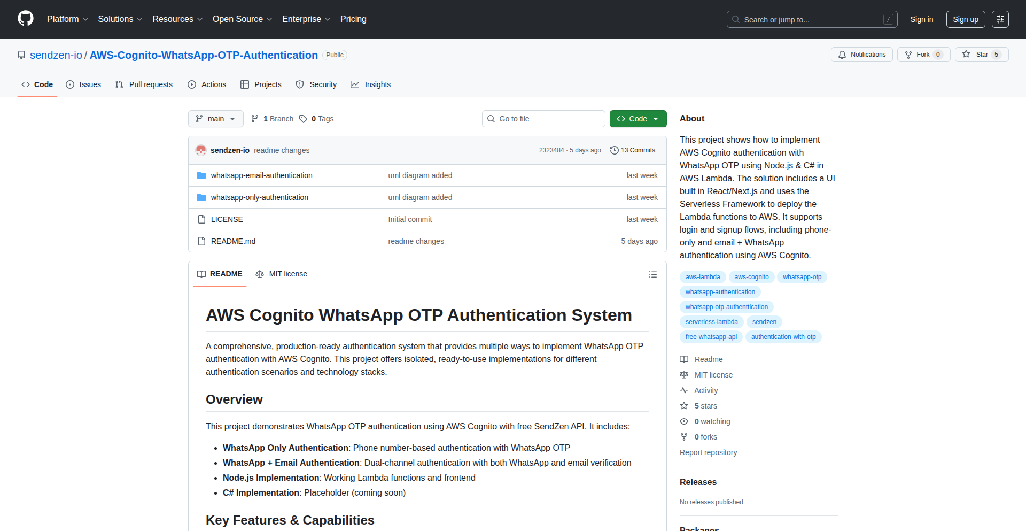The width and height of the screenshot is (1026, 531).
Task: Open the README outline list icon
Action: click(x=652, y=274)
